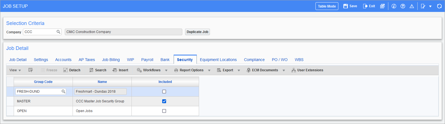The width and height of the screenshot is (445, 124).
Task: Expand the Workflows dropdown arrow
Action: tap(166, 70)
